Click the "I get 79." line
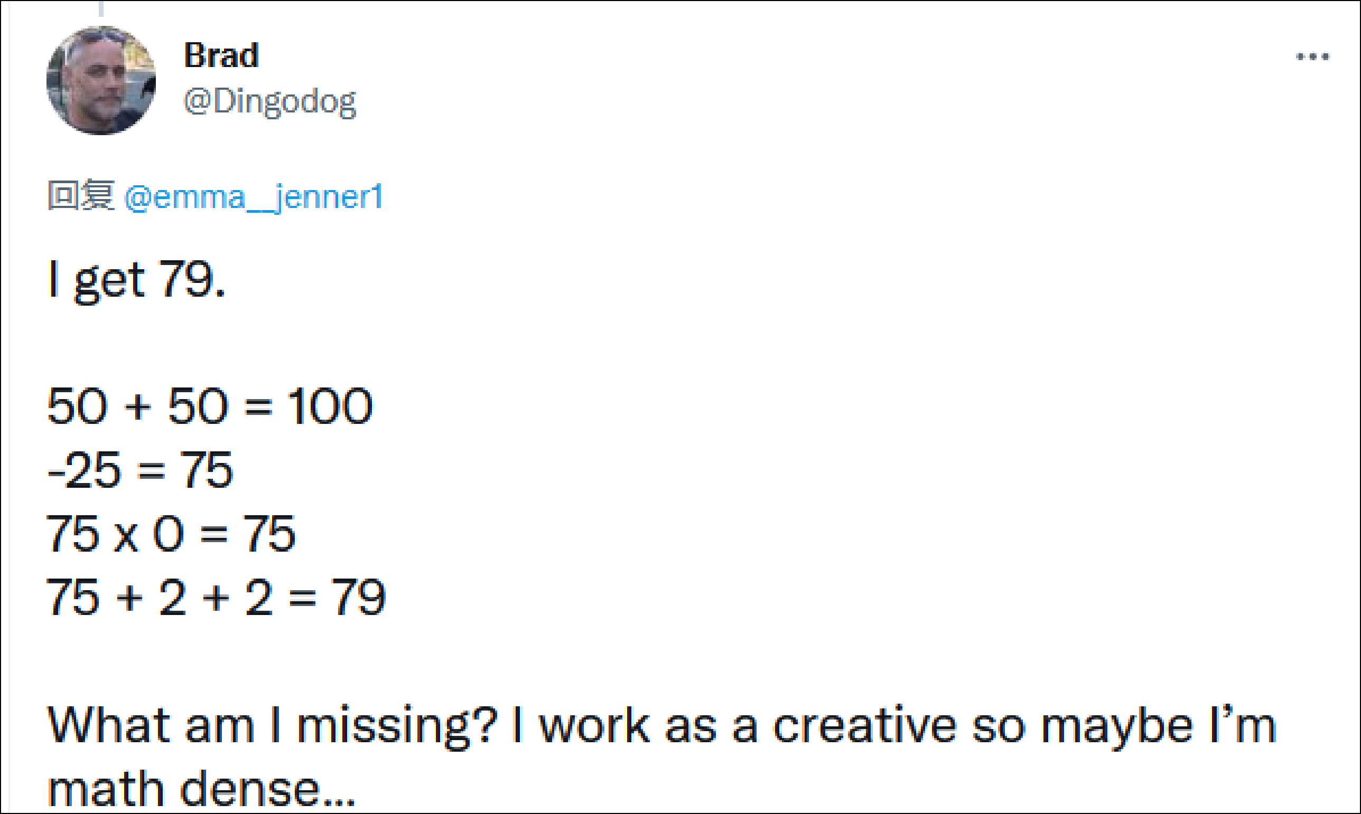 coord(136,280)
